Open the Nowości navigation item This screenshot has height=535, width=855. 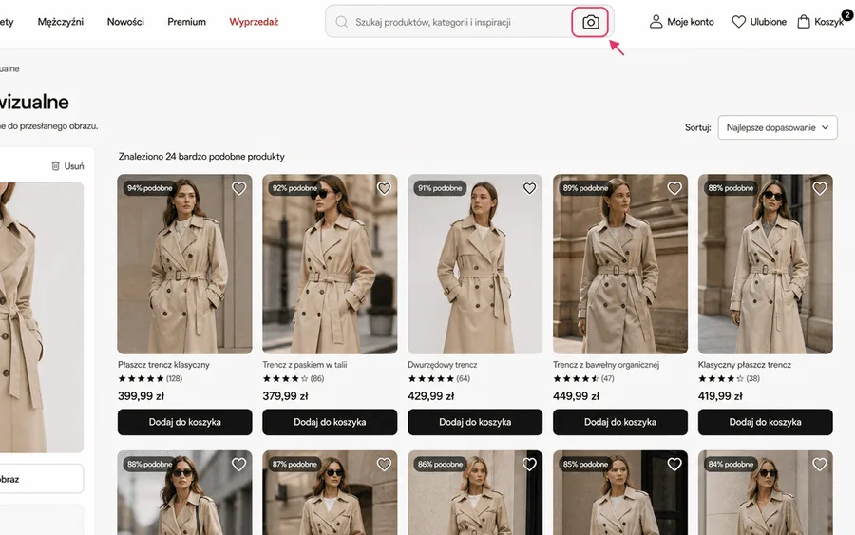(125, 22)
